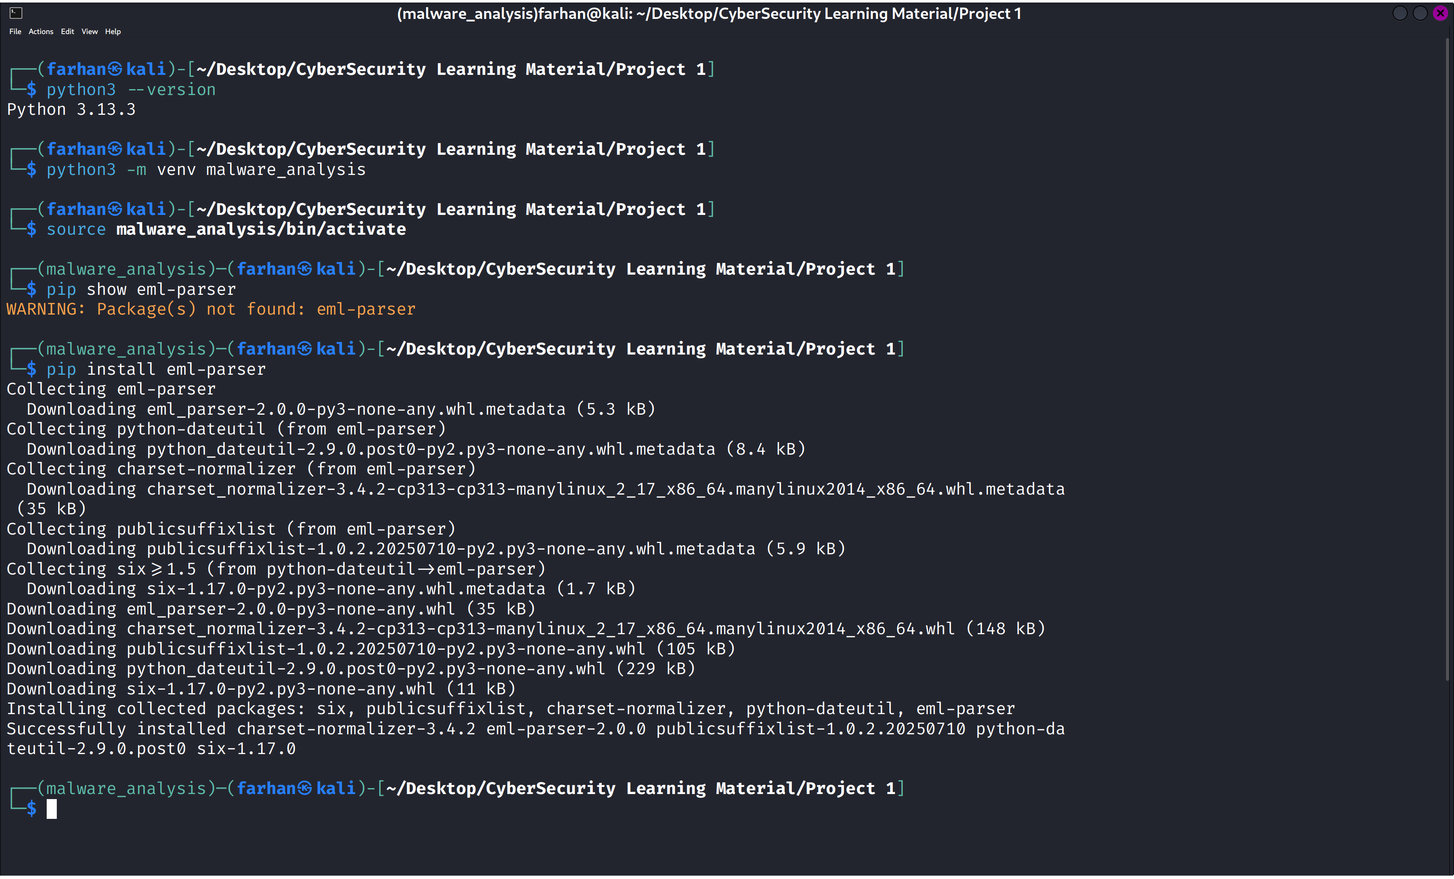Screen dimensions: 1454x879
Task: Open the File menu
Action: coord(15,32)
